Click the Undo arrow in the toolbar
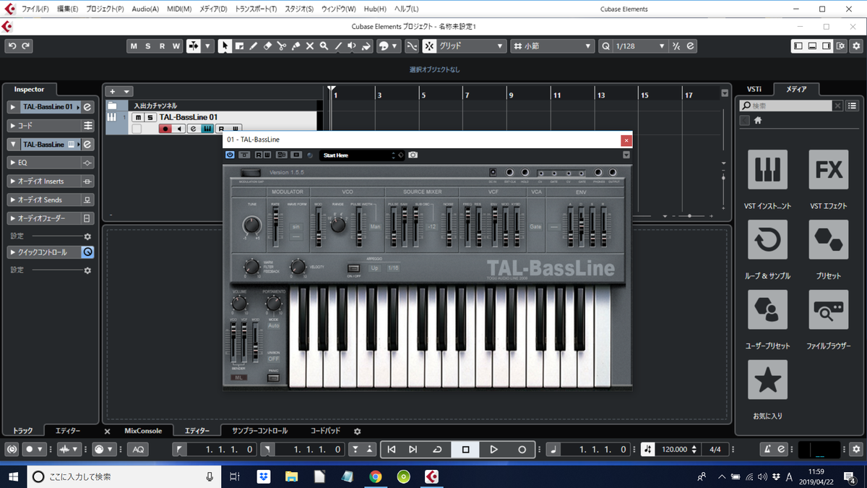Viewport: 867px width, 488px height. (x=12, y=46)
